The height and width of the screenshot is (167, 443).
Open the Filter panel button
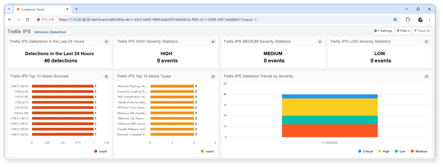click(x=403, y=31)
